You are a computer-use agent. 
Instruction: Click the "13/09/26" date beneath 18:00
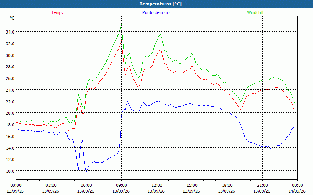(227, 191)
